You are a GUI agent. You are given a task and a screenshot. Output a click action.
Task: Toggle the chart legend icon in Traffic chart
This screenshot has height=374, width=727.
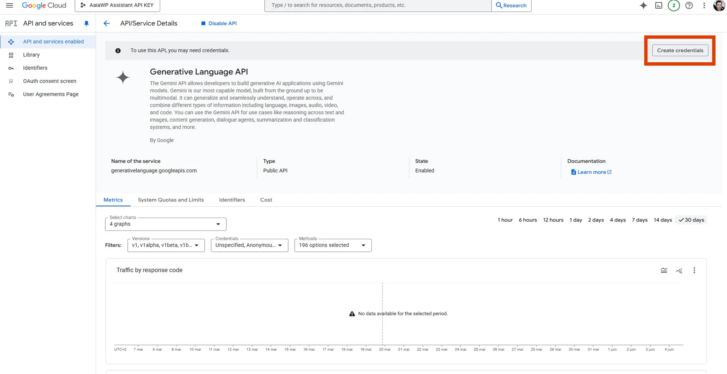pyautogui.click(x=664, y=270)
